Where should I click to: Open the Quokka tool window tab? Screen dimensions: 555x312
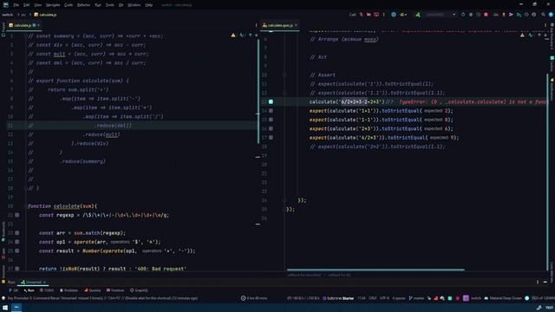(93, 290)
